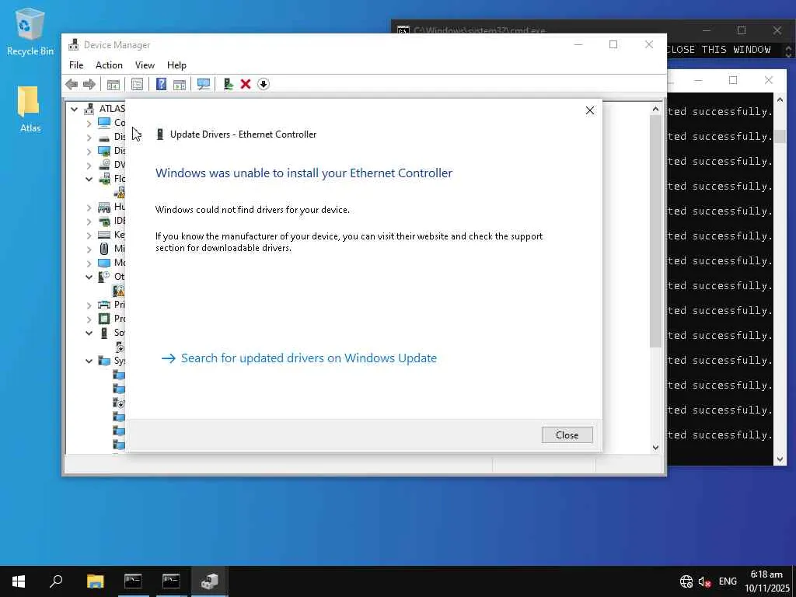Toggle the Show/Hide Console Tree toolbar icon

point(113,84)
